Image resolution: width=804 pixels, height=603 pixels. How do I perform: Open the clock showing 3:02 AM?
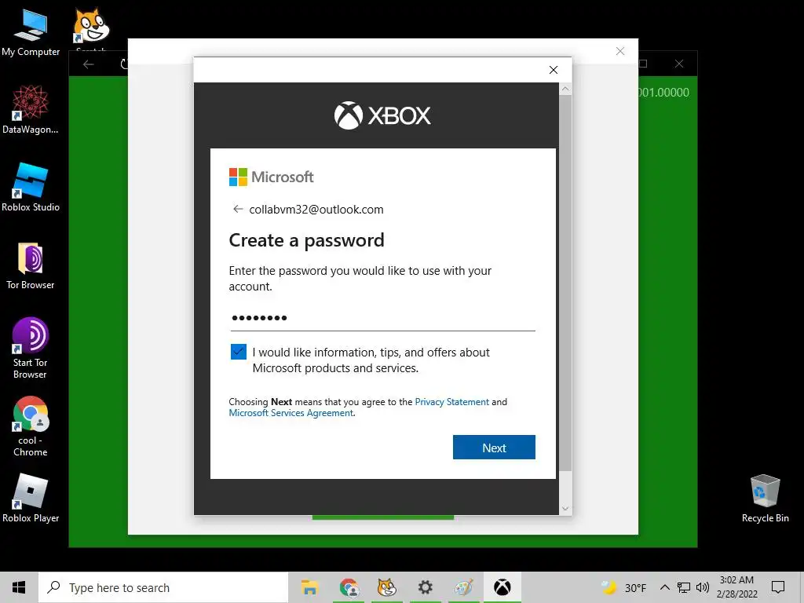(x=736, y=587)
